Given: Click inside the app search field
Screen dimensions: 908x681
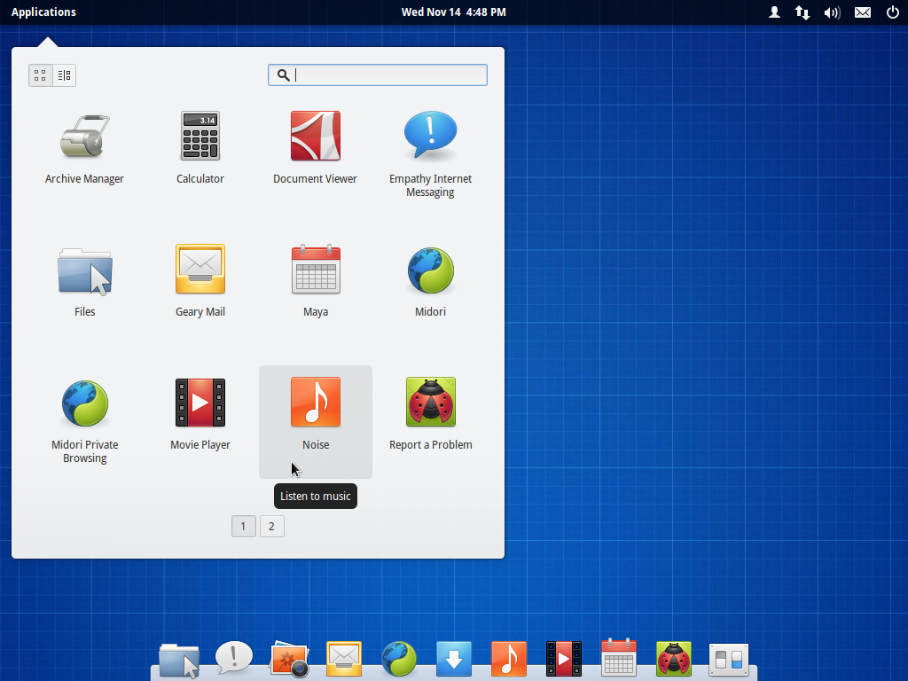Looking at the screenshot, I should coord(377,74).
